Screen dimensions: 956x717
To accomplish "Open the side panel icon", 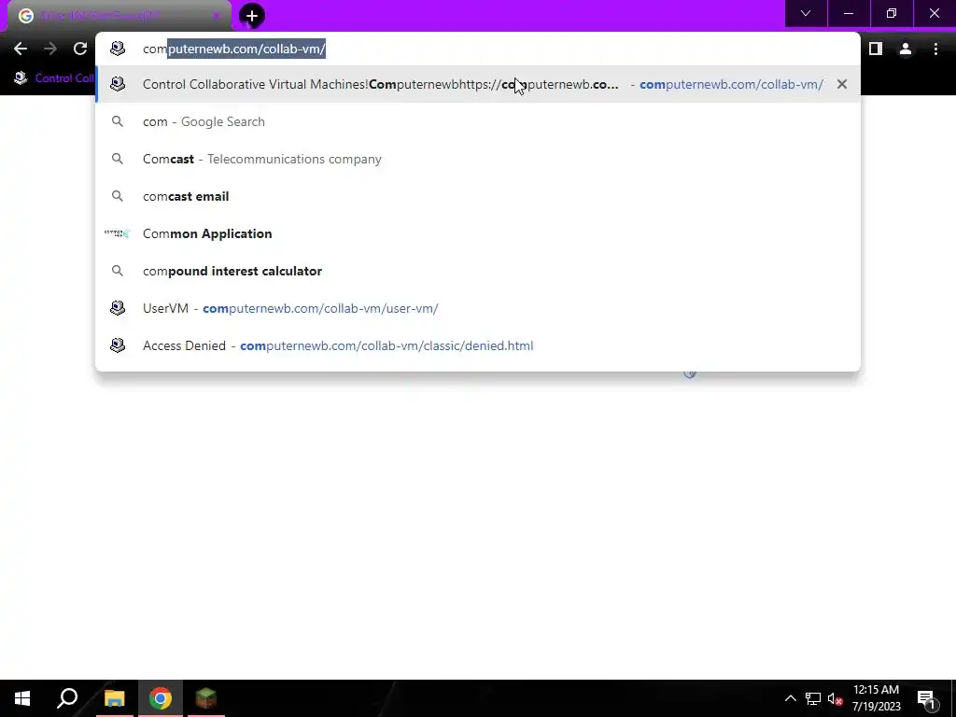I will point(876,49).
